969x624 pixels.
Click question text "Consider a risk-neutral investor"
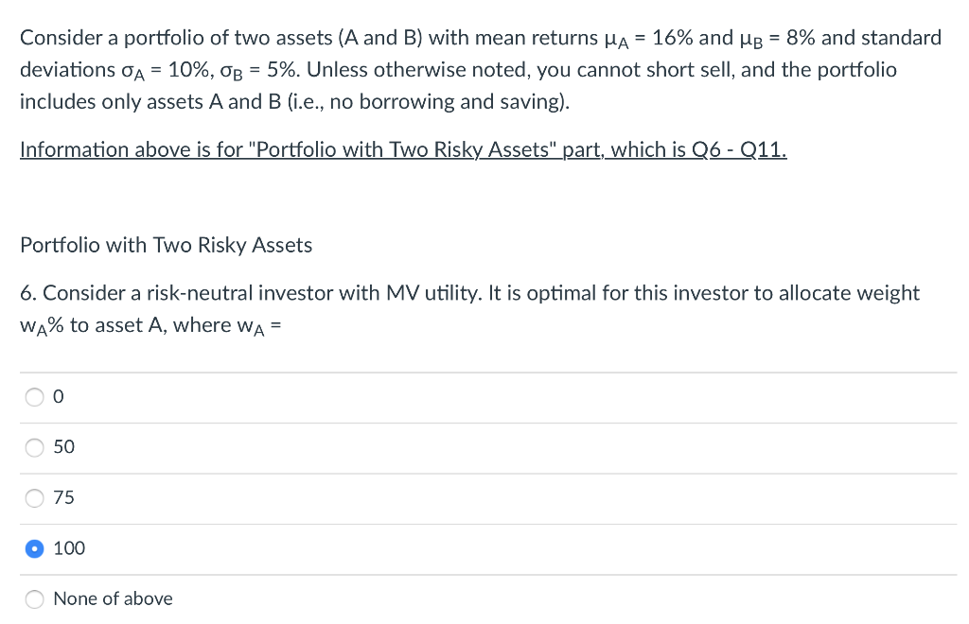click(x=187, y=293)
